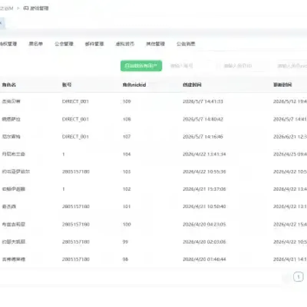Select nickid cell 104
This screenshot has height=307, width=307.
coord(127,154)
